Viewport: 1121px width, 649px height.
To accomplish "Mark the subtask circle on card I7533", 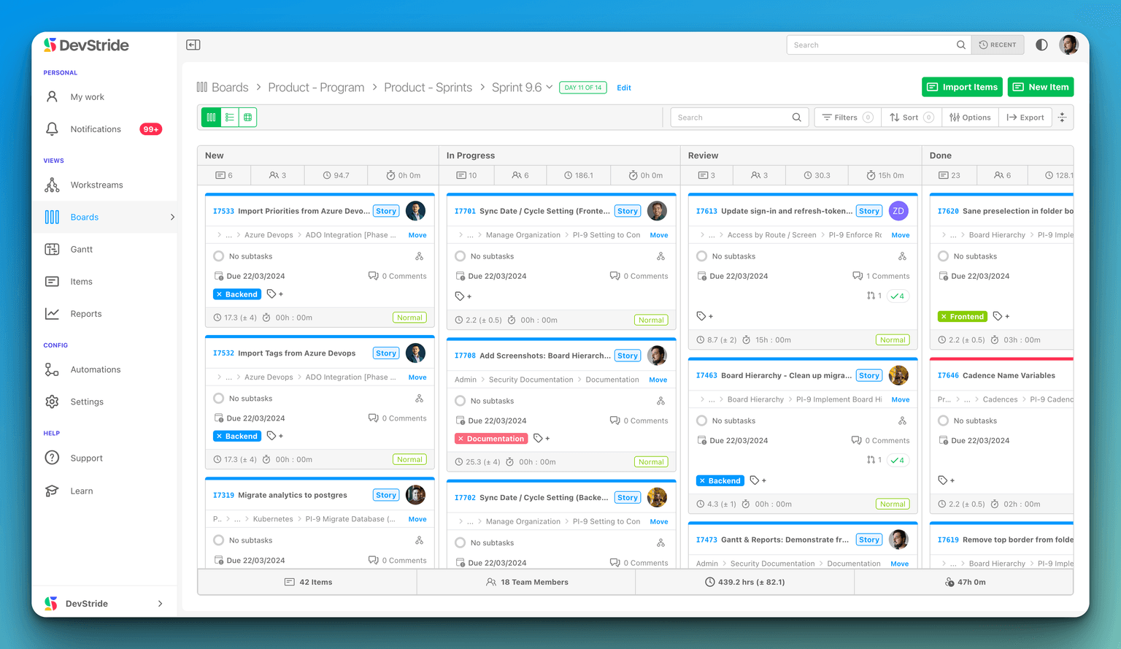I will (x=218, y=256).
